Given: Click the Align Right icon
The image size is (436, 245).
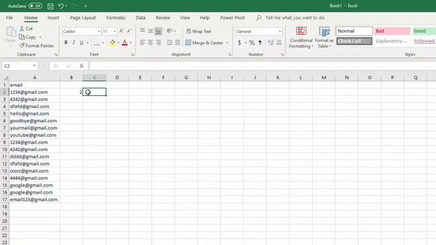Looking at the screenshot, I should click(158, 42).
